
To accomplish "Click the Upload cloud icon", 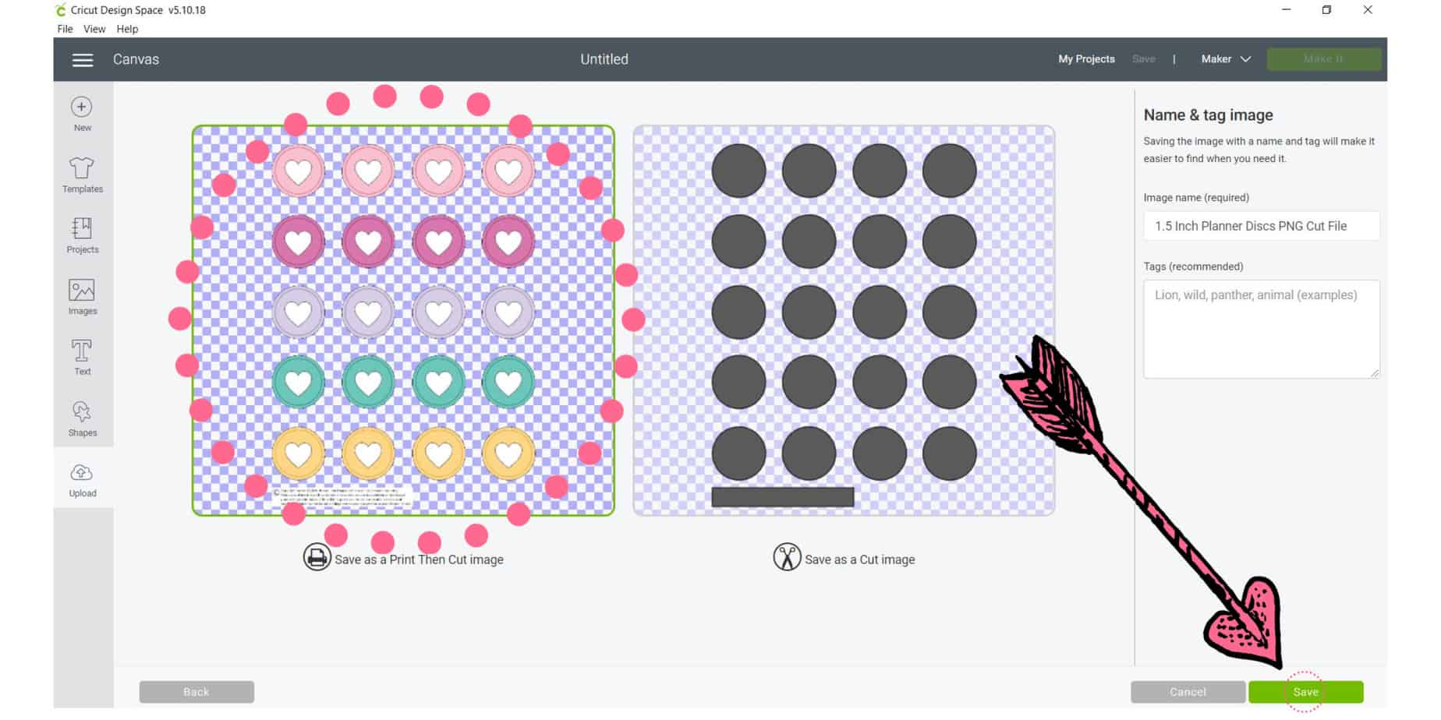I will click(82, 473).
